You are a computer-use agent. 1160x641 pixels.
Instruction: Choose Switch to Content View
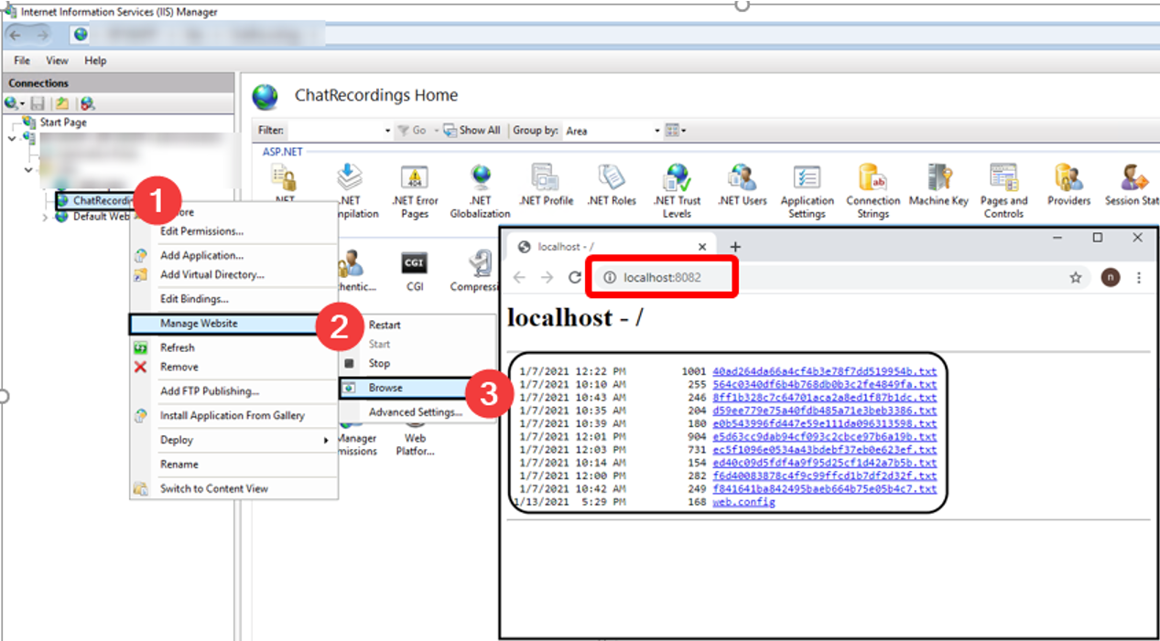[233, 488]
